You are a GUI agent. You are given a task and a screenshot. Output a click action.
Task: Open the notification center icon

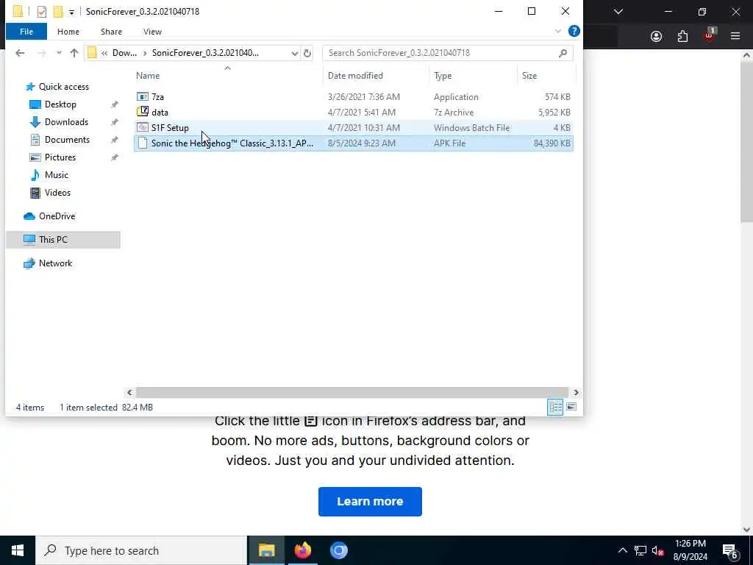pyautogui.click(x=730, y=550)
